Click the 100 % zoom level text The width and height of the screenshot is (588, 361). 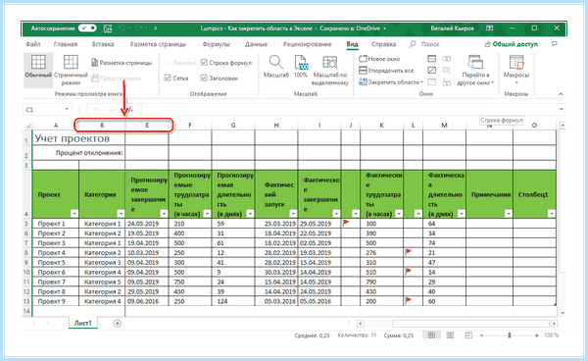[x=551, y=335]
